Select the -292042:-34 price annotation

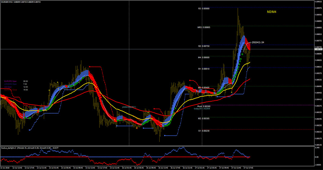[x=257, y=42]
